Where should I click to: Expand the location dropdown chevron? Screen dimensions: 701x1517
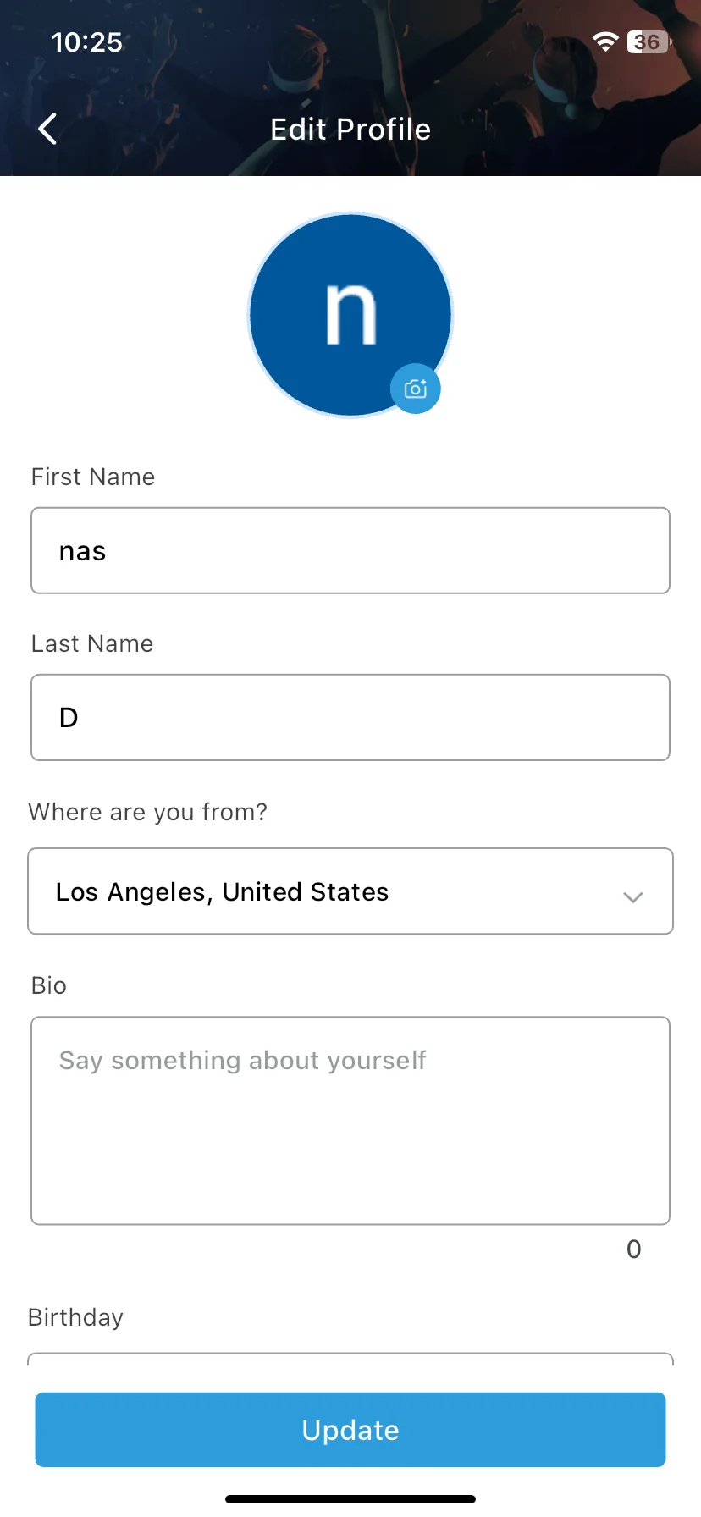pyautogui.click(x=633, y=896)
